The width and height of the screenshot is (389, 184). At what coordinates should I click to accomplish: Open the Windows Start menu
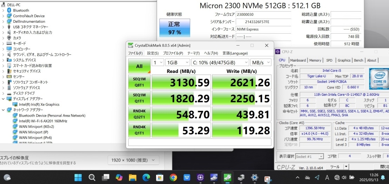coord(78,177)
